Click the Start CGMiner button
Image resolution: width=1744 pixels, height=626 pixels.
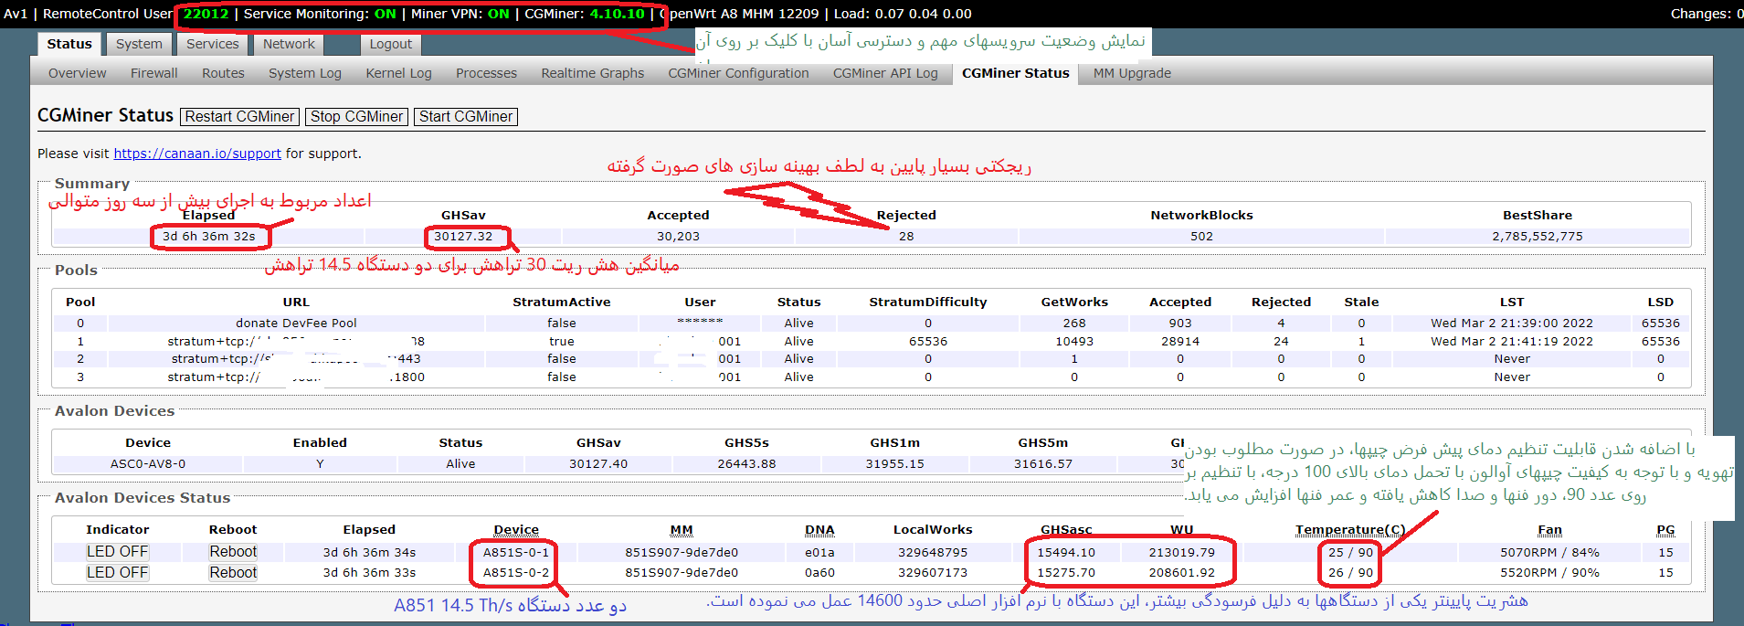pos(466,116)
